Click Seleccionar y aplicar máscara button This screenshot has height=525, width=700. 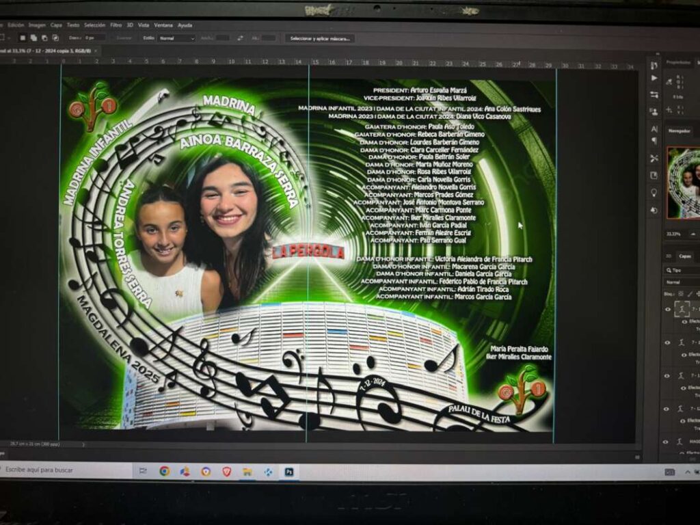tap(319, 38)
